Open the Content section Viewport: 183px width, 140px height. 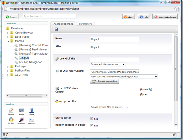11,112
